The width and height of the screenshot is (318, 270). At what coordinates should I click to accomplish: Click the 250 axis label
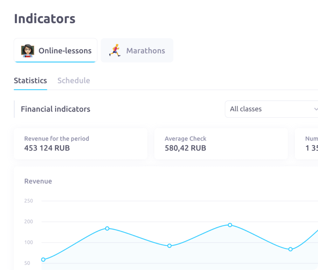[28, 201]
